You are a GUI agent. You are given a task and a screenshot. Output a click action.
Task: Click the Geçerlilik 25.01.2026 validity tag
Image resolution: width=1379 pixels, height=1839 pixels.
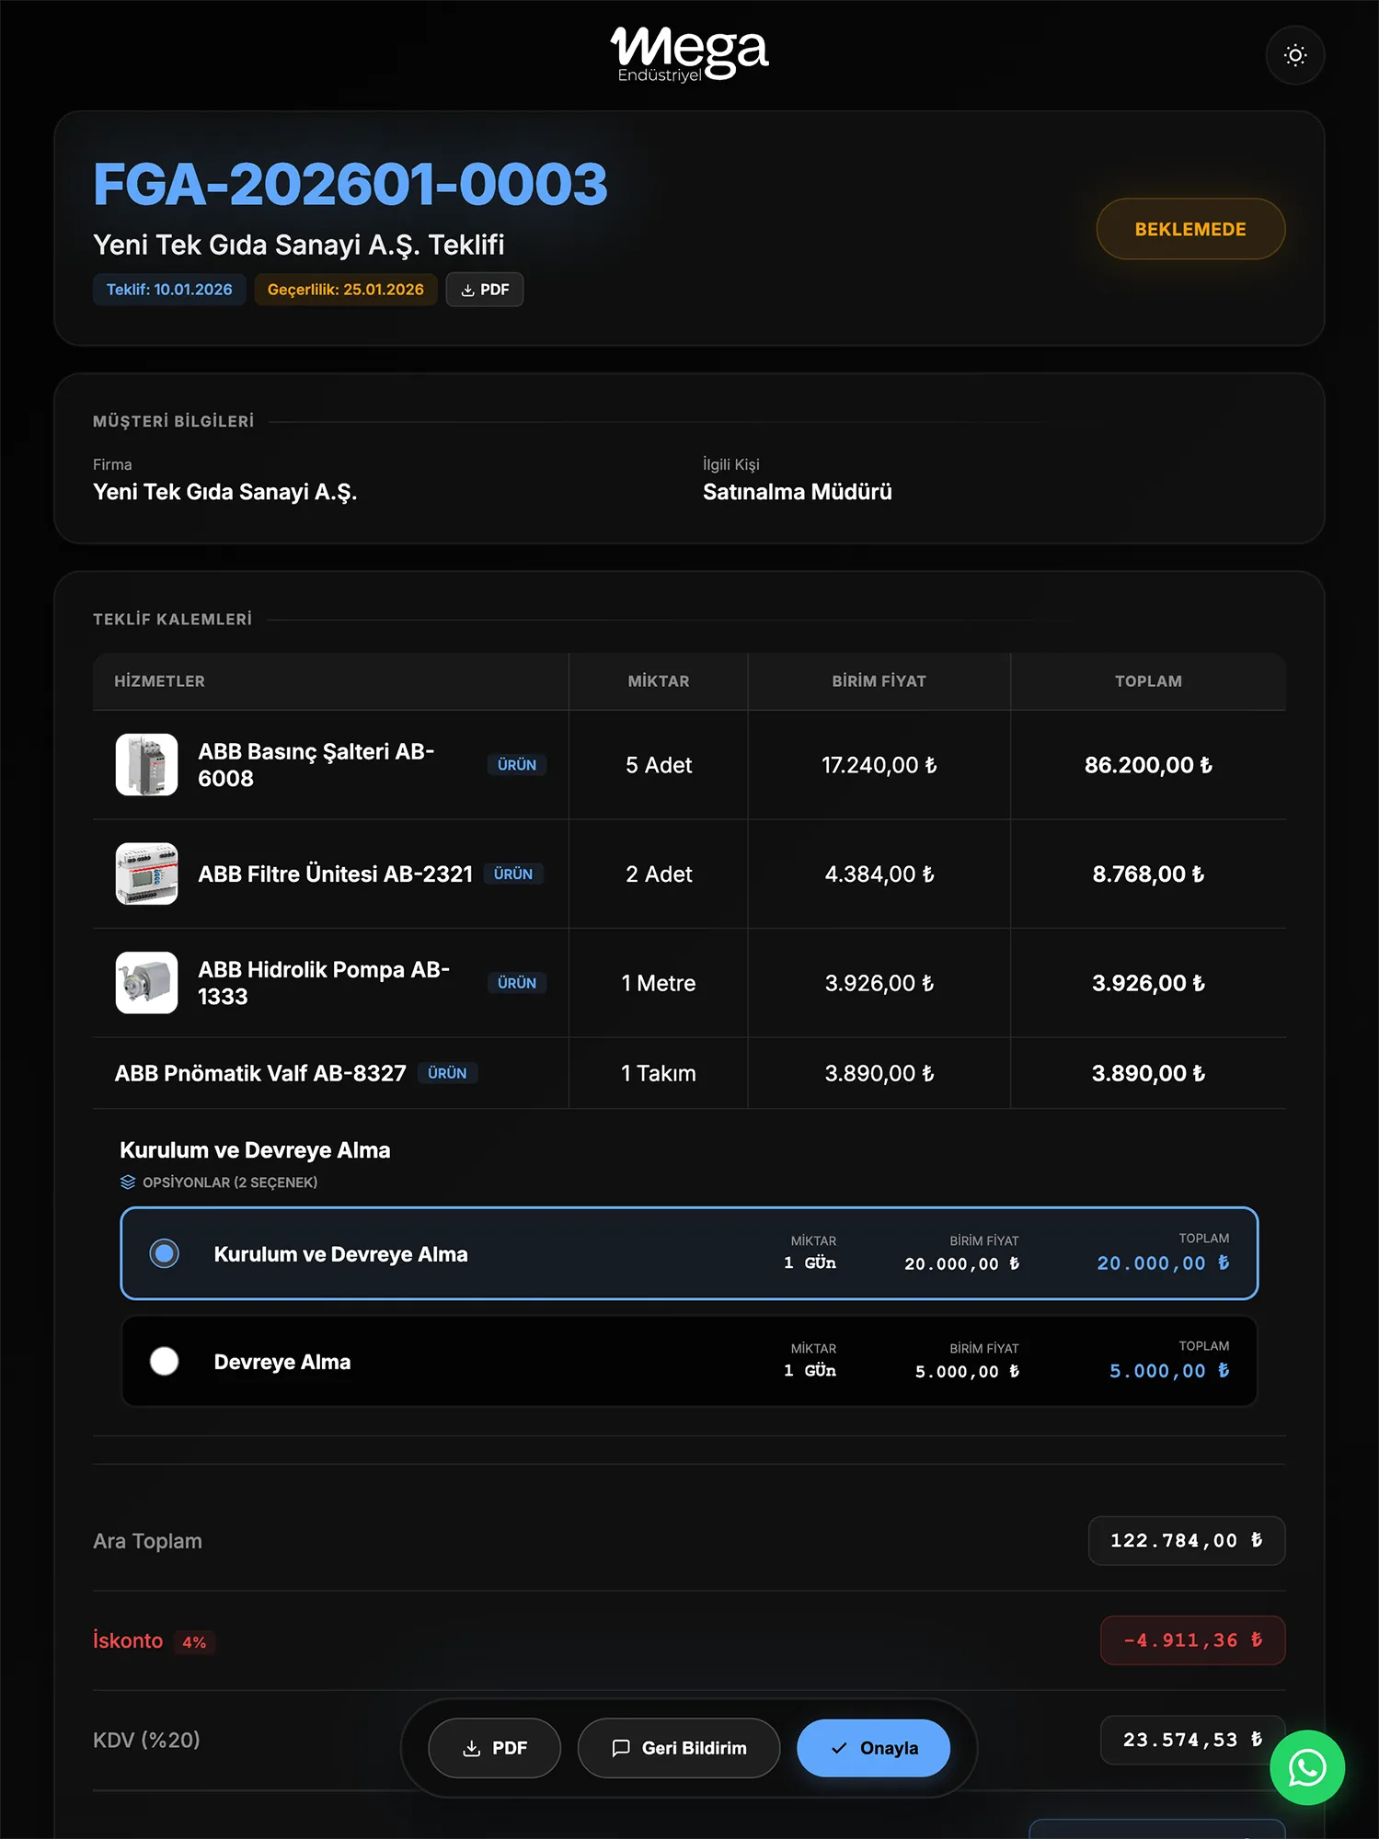coord(345,290)
